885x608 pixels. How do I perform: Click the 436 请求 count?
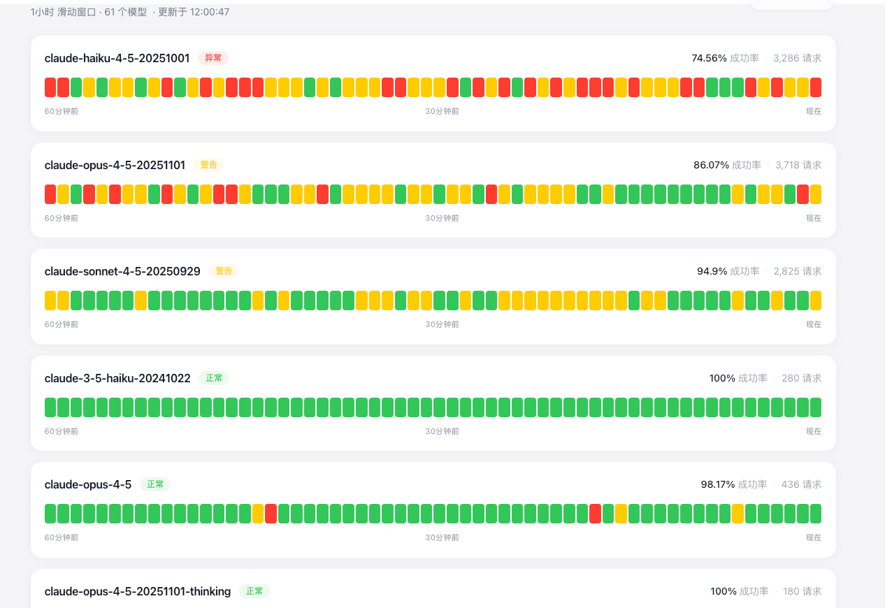[x=801, y=484]
